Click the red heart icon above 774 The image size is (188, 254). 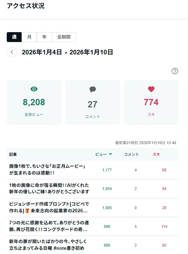151,89
